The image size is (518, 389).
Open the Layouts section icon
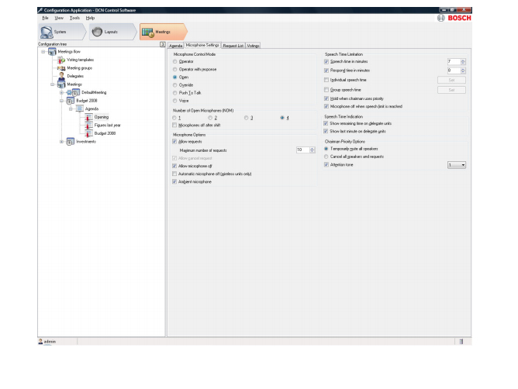(x=98, y=32)
